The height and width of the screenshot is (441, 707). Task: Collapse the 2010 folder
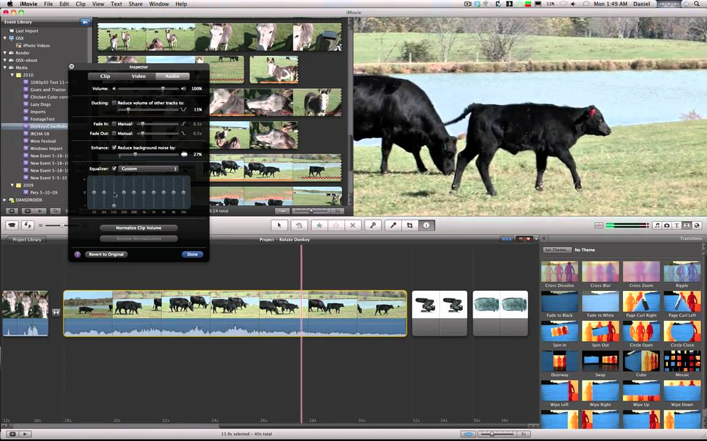point(12,75)
